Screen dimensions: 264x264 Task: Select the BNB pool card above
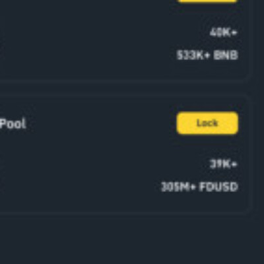pyautogui.click(x=125, y=40)
